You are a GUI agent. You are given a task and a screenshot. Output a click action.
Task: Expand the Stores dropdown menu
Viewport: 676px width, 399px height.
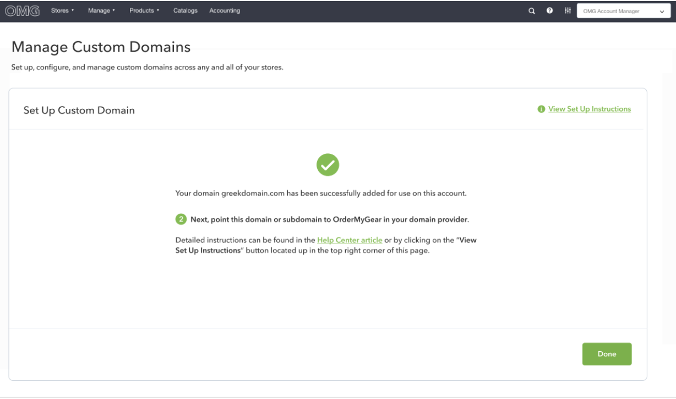[x=63, y=10]
